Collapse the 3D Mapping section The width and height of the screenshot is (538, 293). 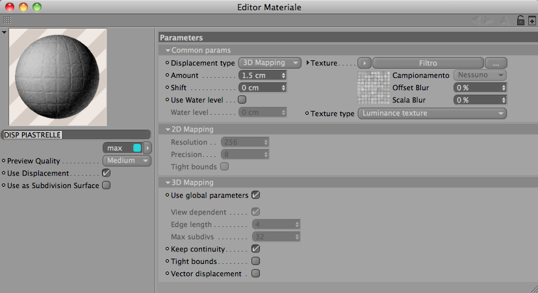tap(168, 183)
